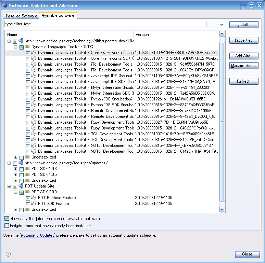Check the pdt/updates site checkbox

[x=15, y=163]
